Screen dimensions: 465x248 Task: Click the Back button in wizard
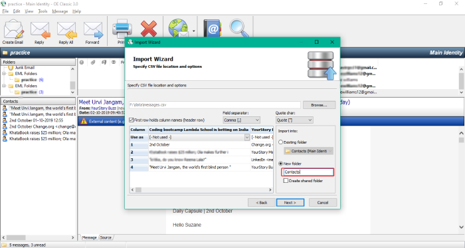click(261, 203)
